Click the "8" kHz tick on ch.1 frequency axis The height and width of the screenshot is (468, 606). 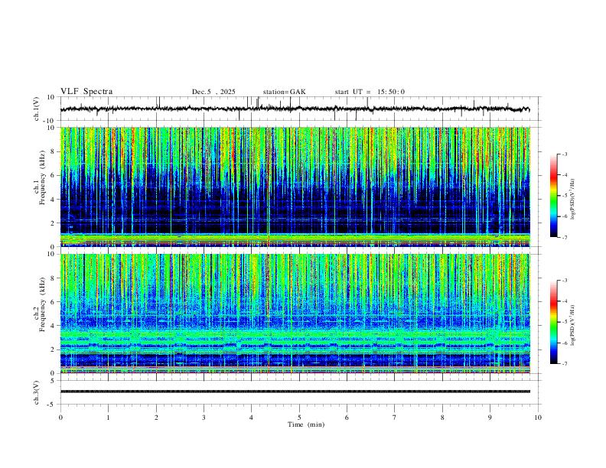pos(53,151)
